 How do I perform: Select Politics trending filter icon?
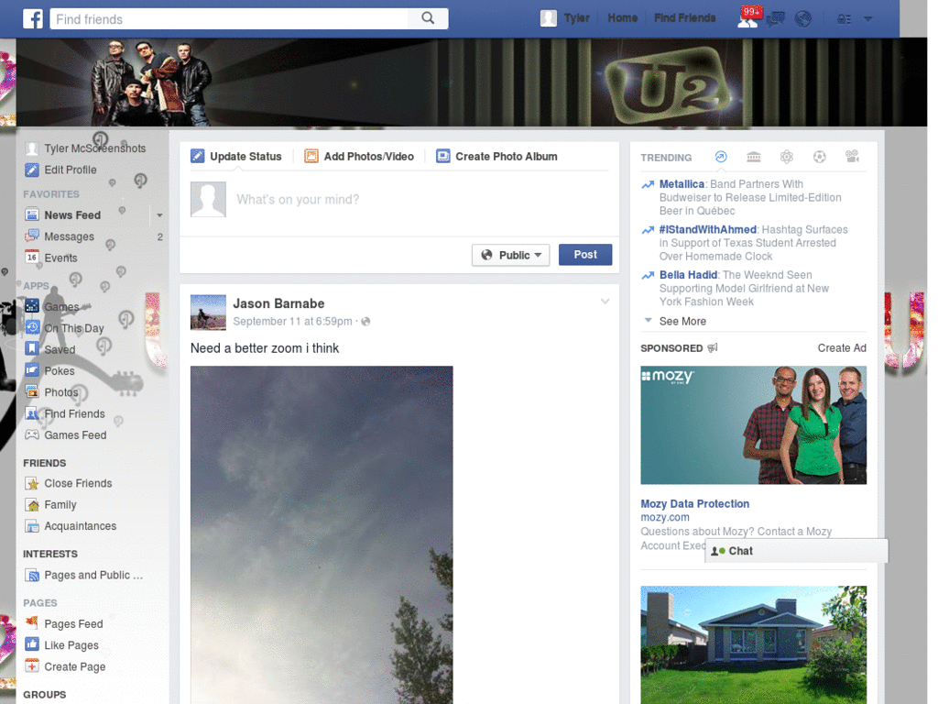click(x=754, y=157)
